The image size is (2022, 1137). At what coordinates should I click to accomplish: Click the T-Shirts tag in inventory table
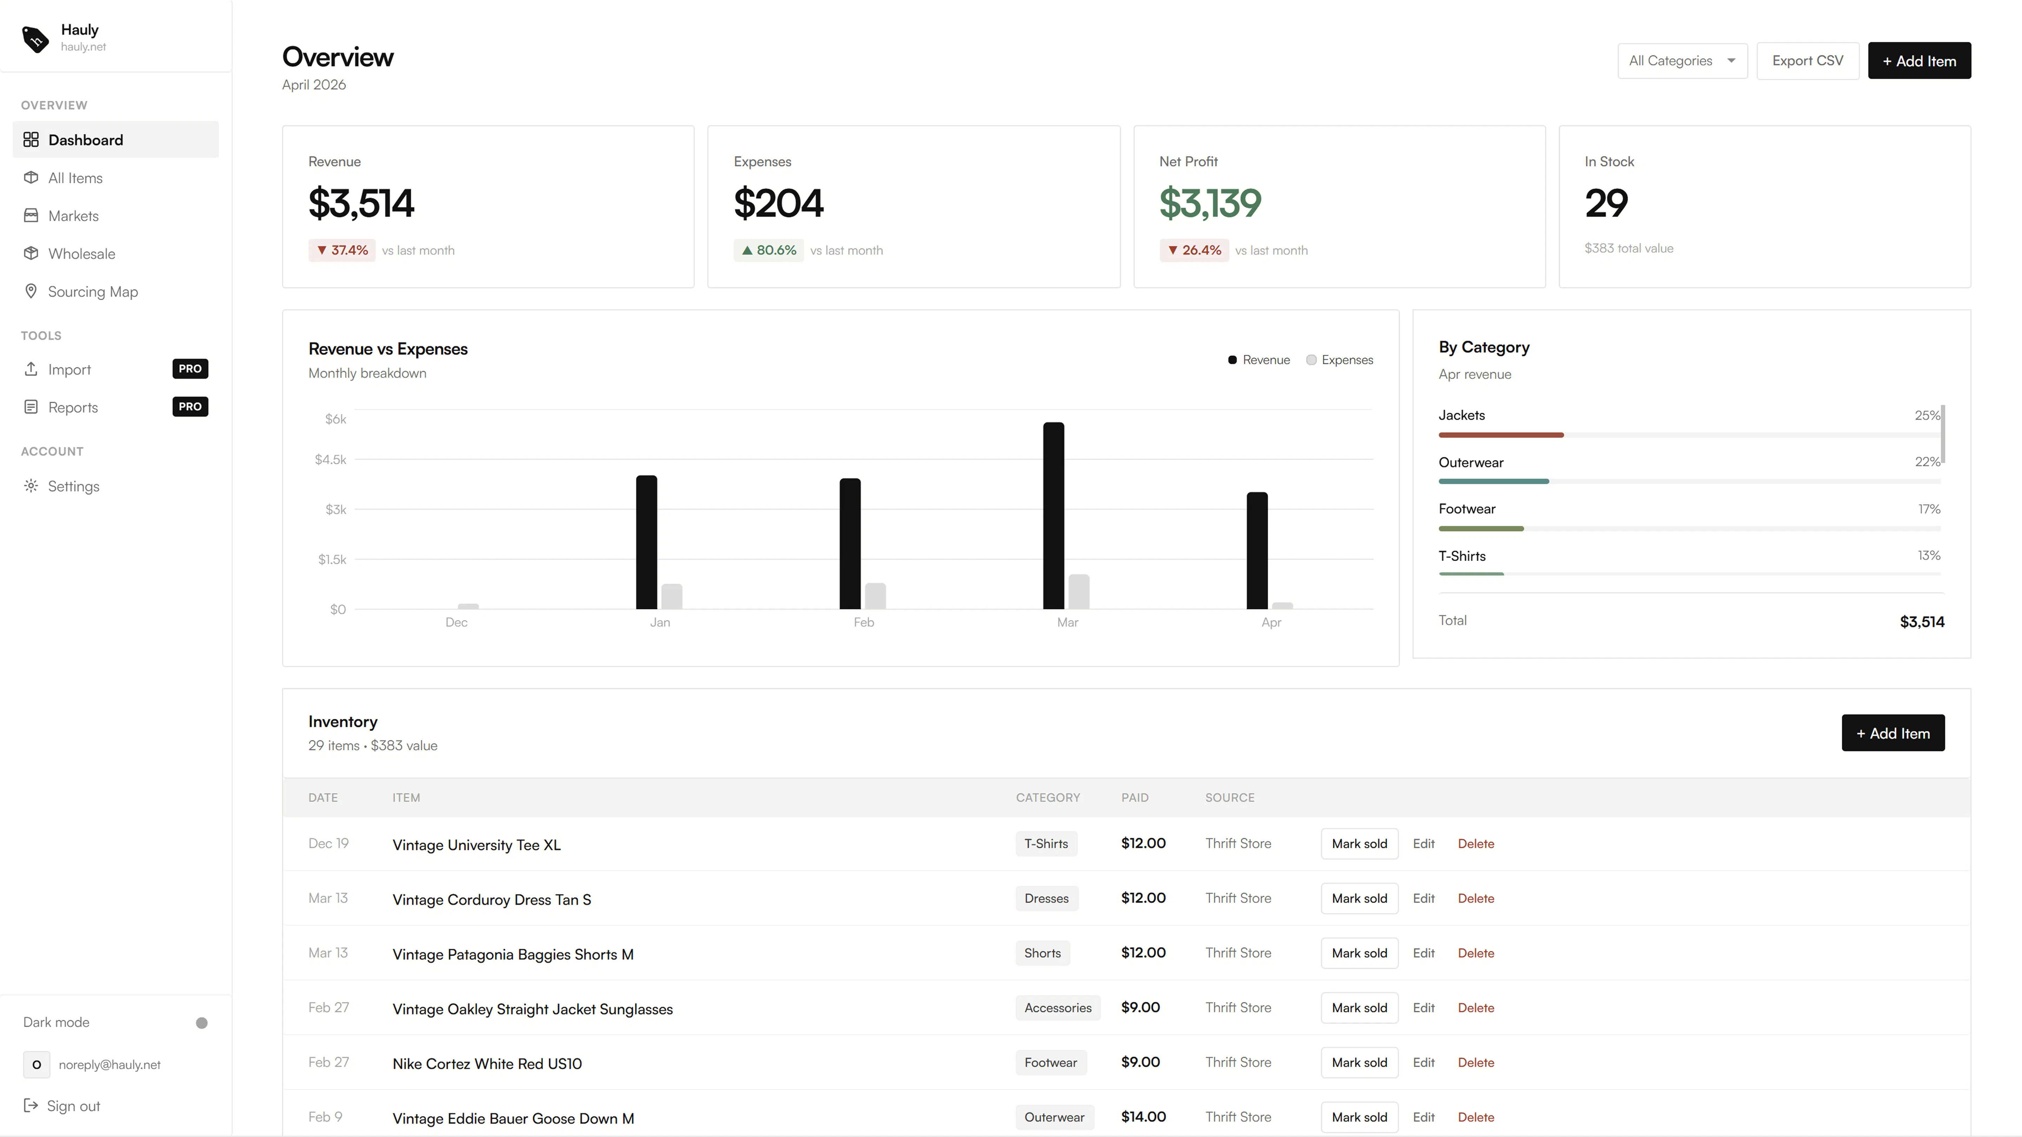click(x=1046, y=843)
